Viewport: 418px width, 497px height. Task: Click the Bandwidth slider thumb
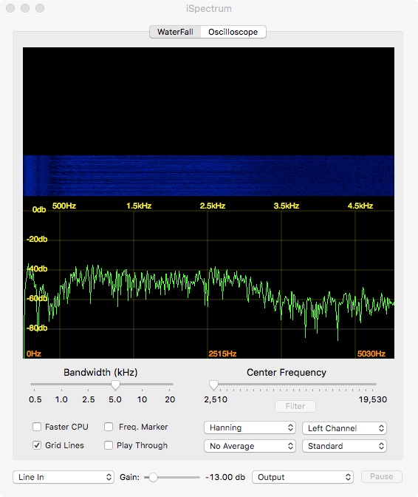[x=115, y=385]
